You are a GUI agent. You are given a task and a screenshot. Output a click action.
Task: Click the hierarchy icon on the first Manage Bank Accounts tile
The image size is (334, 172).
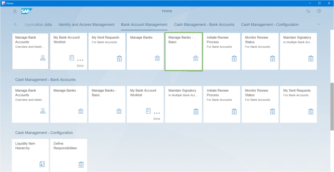pos(42,58)
